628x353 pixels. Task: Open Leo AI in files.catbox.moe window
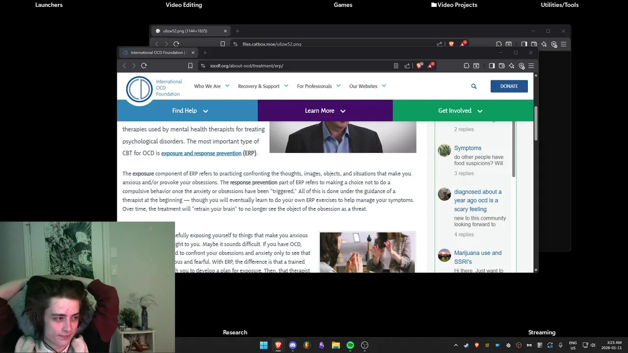coord(544,44)
